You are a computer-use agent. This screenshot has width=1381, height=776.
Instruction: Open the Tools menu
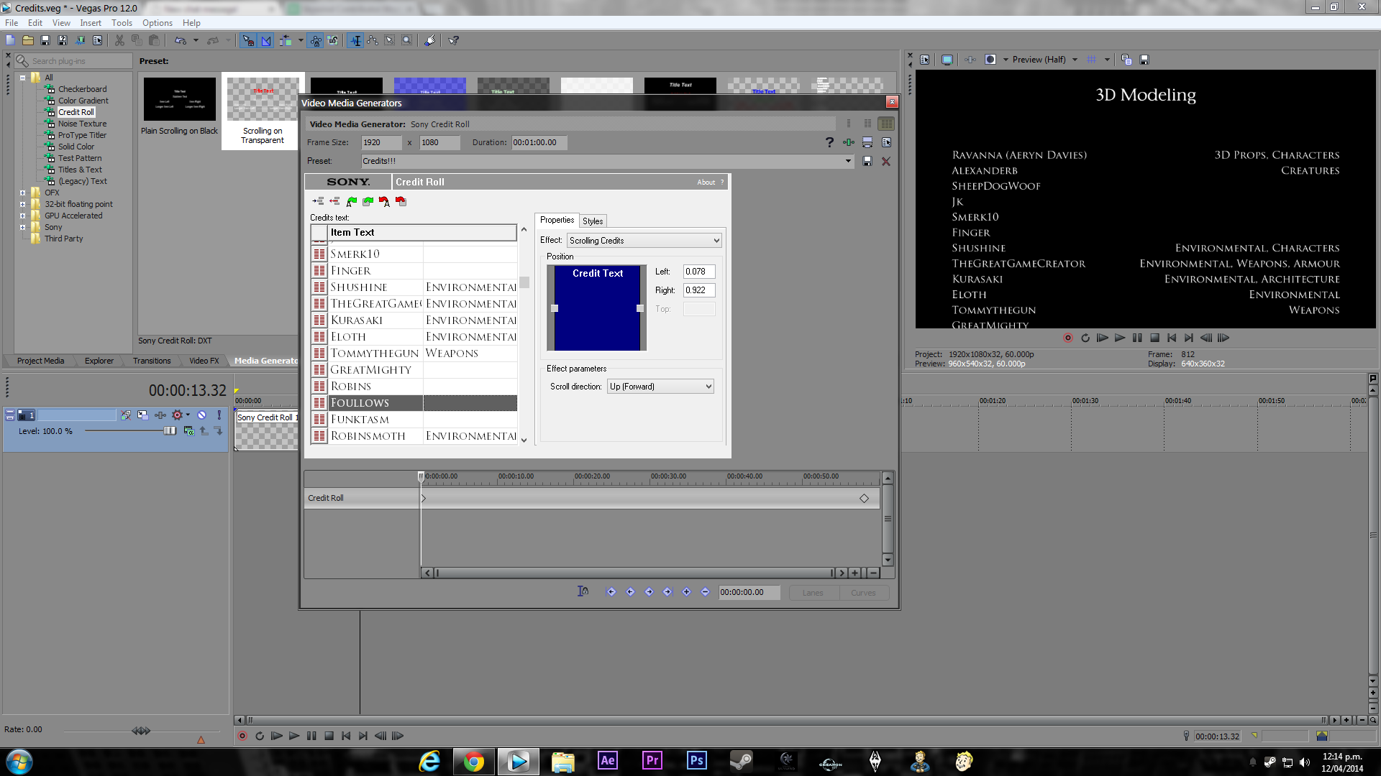point(122,23)
